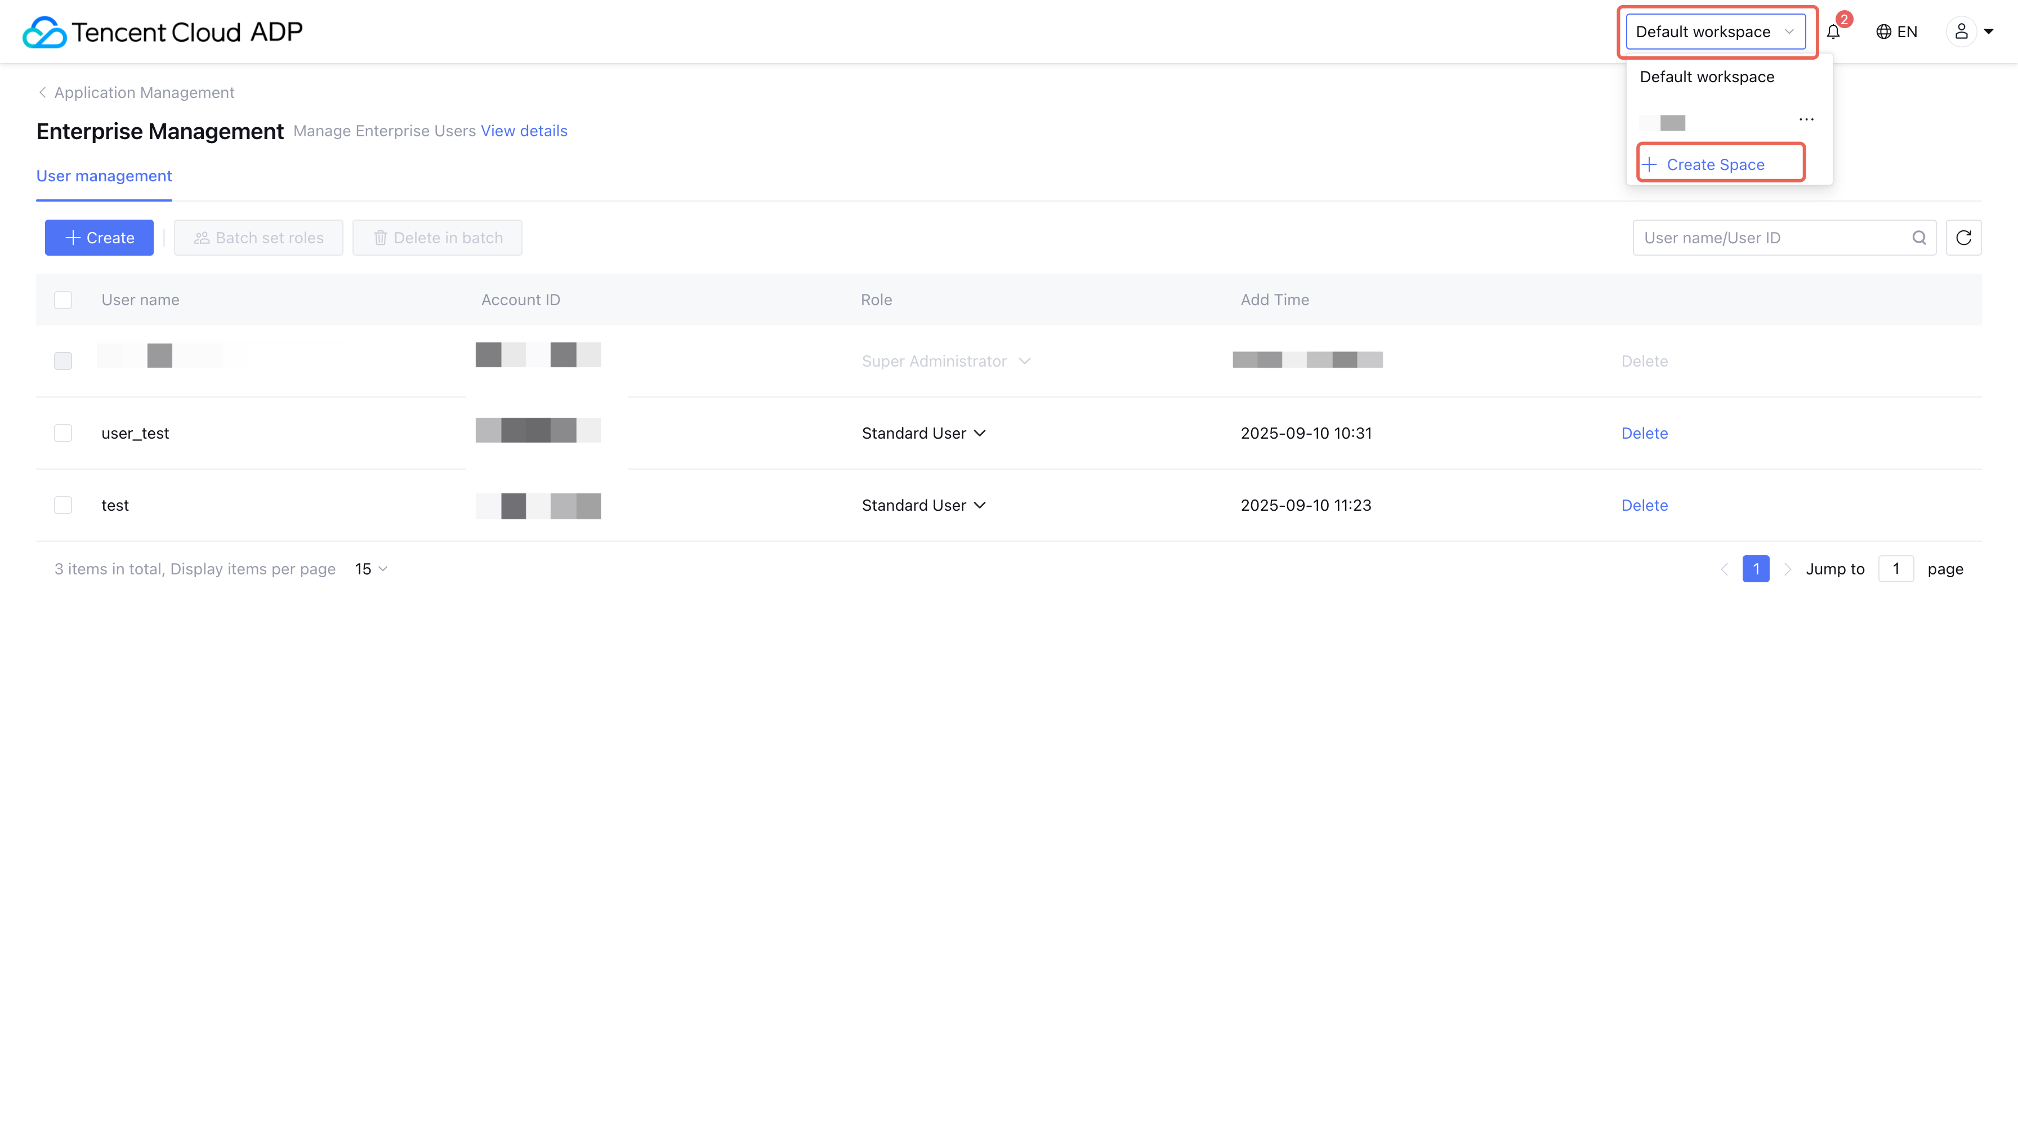The height and width of the screenshot is (1124, 2018).
Task: Open the language globe EN switcher
Action: 1896,32
